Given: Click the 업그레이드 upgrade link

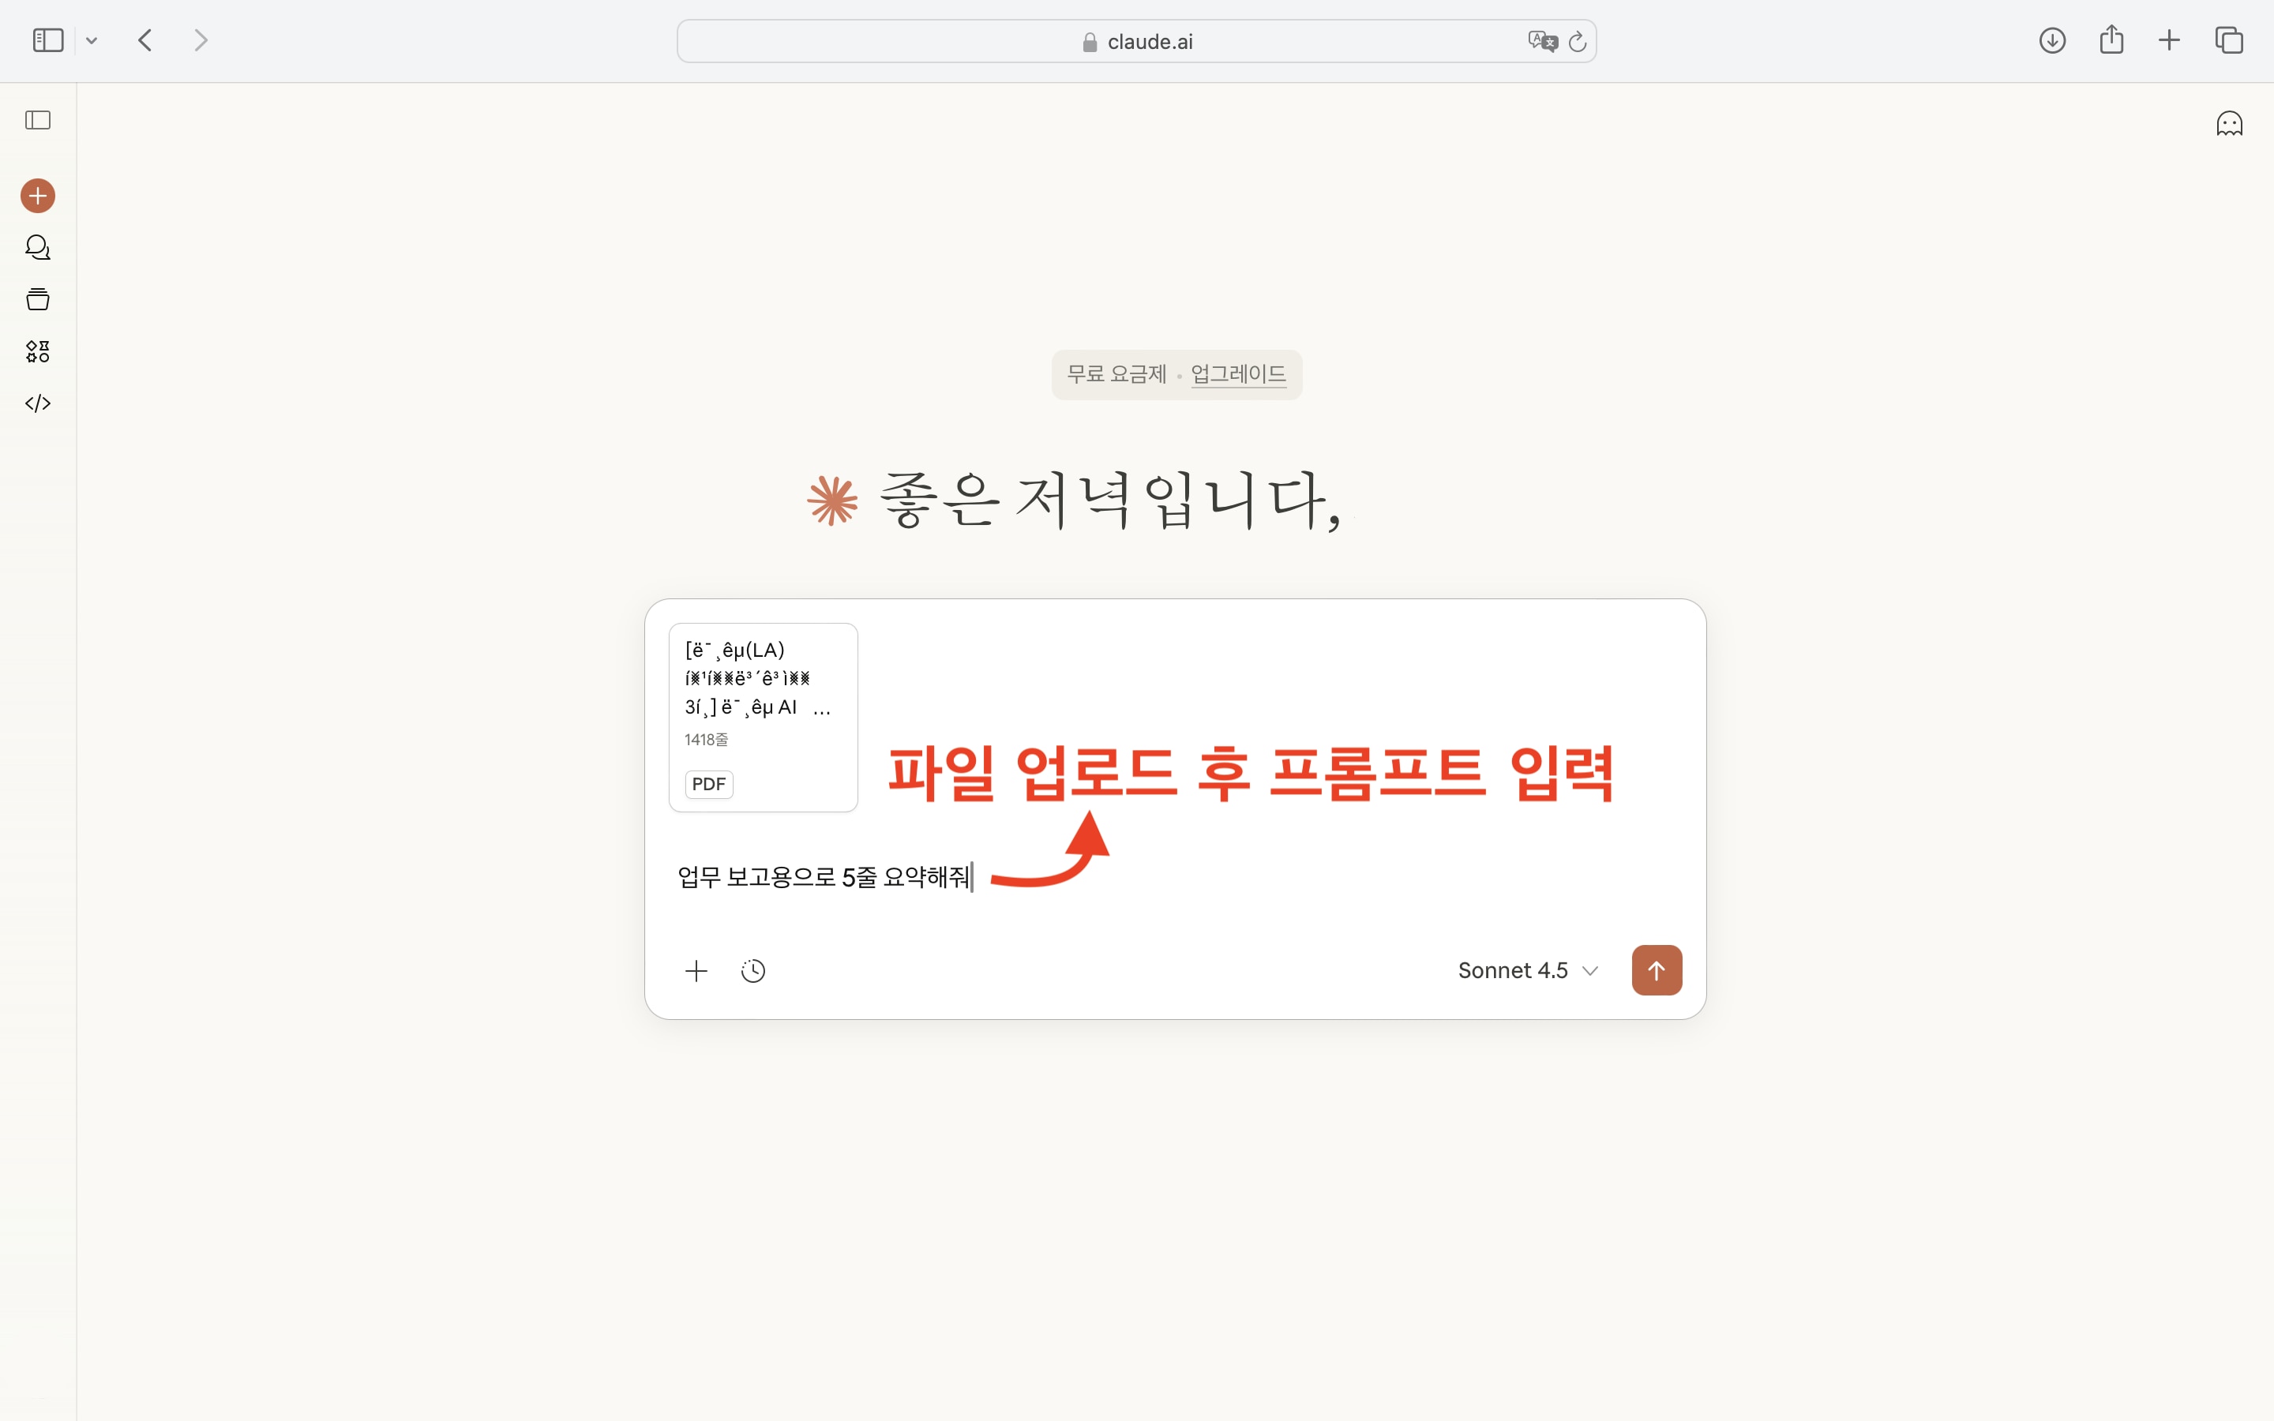Looking at the screenshot, I should pos(1237,374).
